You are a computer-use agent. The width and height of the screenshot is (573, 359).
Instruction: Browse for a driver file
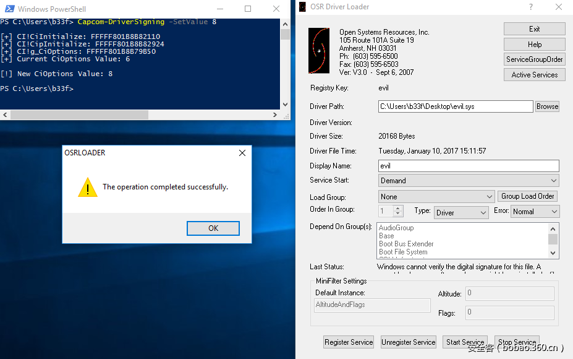pyautogui.click(x=547, y=106)
